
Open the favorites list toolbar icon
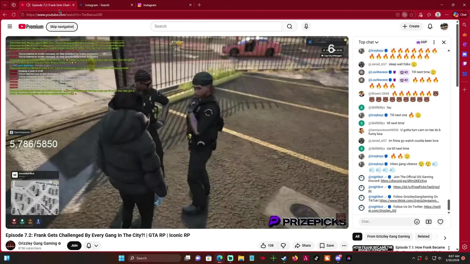429,15
